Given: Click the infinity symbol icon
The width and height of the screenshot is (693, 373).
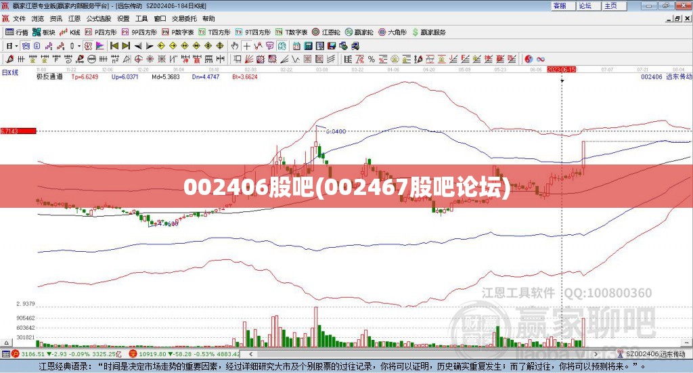Looking at the screenshot, I should 540,59.
